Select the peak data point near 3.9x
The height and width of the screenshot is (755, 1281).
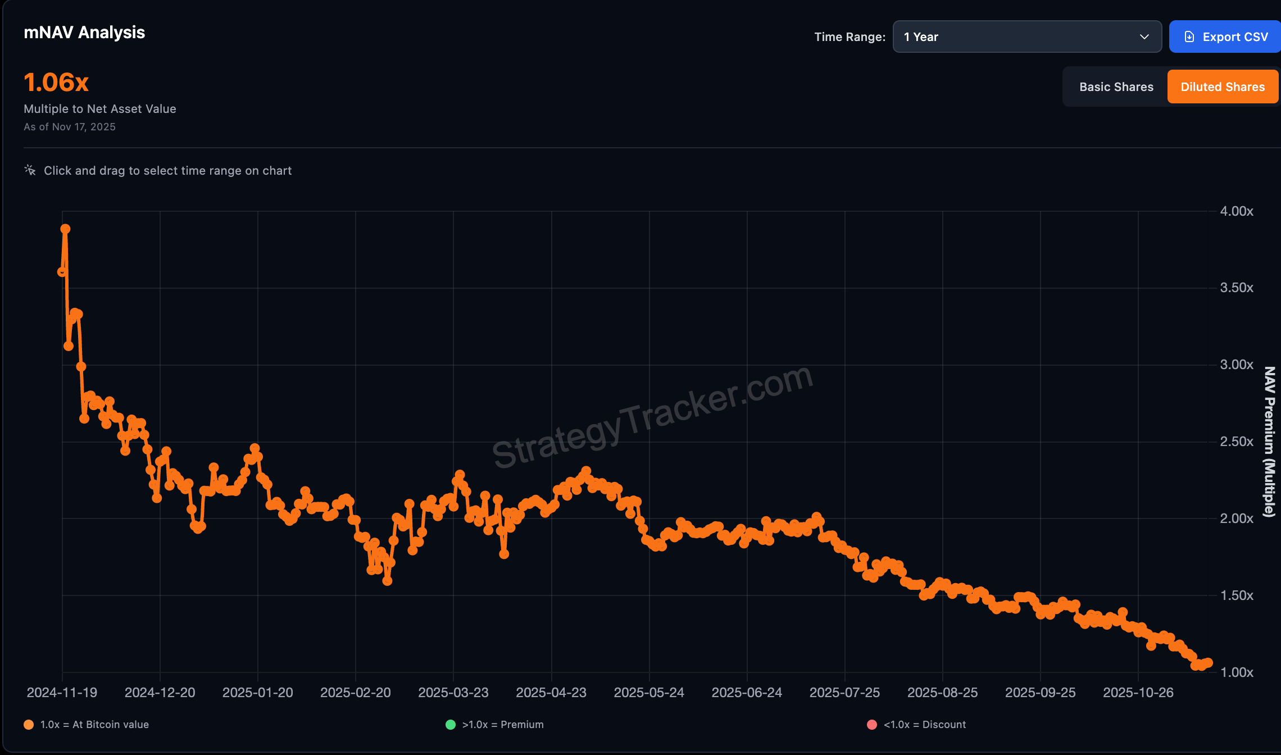(x=65, y=228)
